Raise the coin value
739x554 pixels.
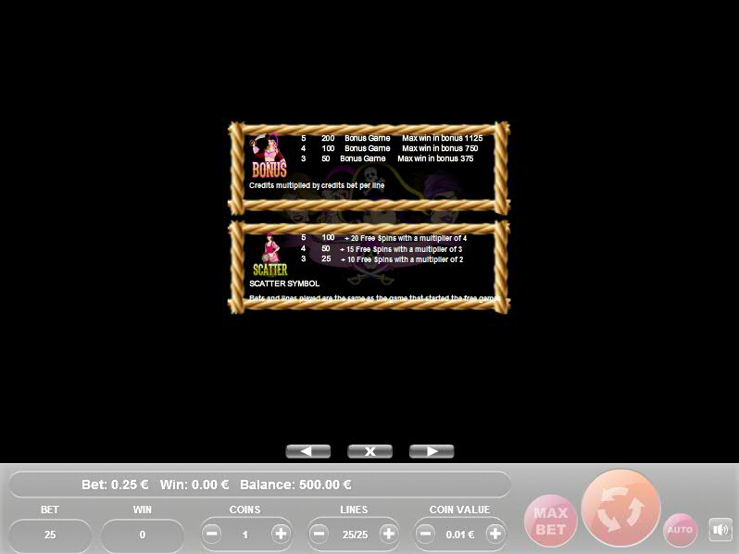point(495,535)
